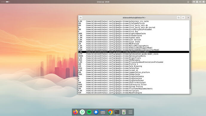Open the clock and calendar menu

103,2
